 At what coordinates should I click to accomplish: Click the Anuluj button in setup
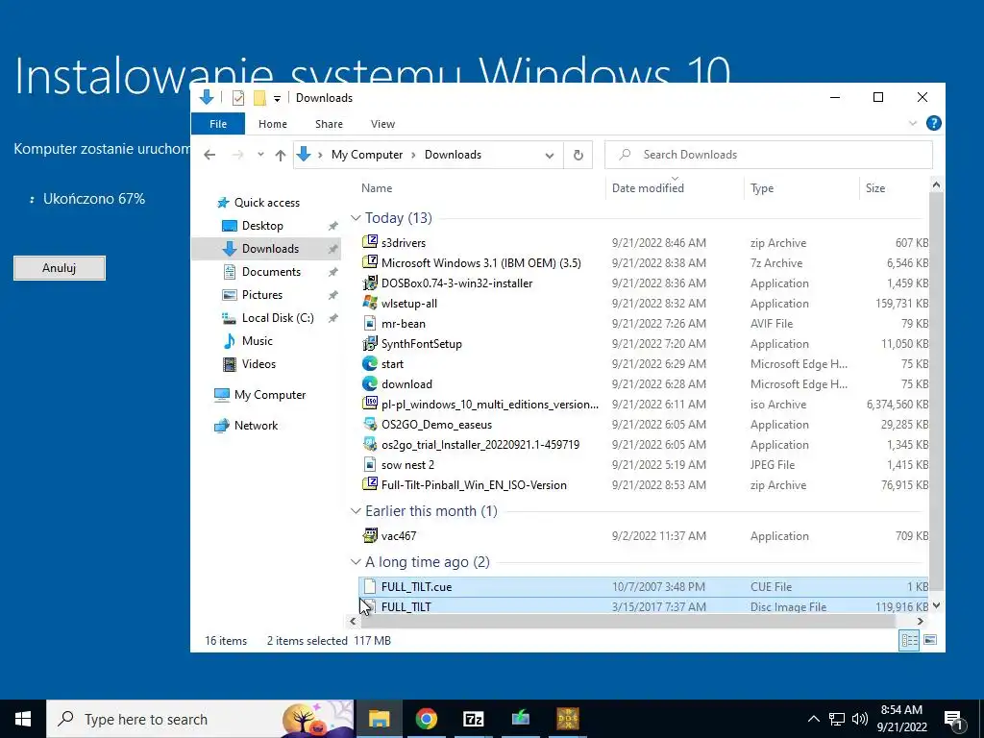click(x=60, y=268)
